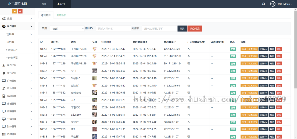
Task: Click the 正常 status badge of user 18845
Action: coord(233,86)
